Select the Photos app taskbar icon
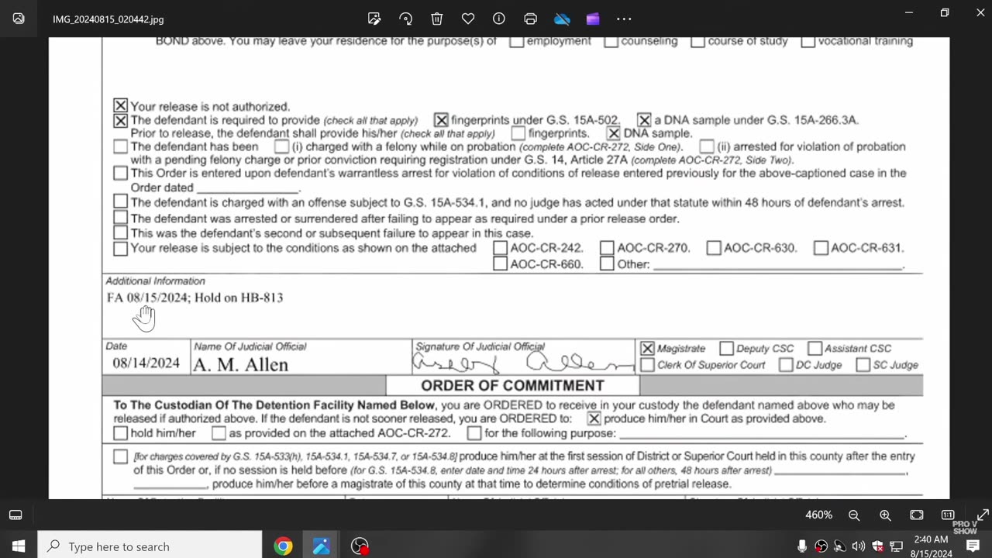The width and height of the screenshot is (992, 558). coord(322,546)
